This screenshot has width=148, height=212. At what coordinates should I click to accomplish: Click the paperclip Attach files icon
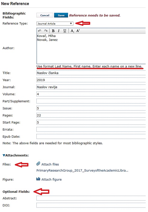tap(38, 164)
